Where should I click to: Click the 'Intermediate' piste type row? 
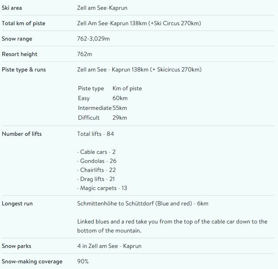[x=95, y=108]
